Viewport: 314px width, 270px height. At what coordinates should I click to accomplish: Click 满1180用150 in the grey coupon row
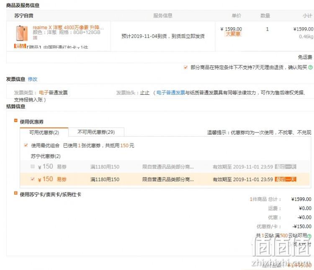(105, 167)
